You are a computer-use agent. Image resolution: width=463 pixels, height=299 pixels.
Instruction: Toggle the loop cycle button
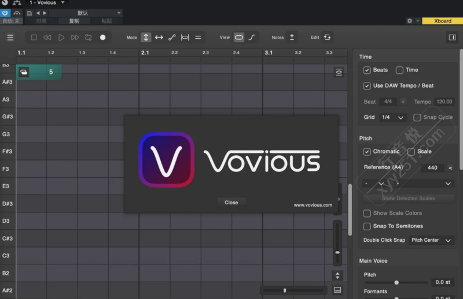[x=89, y=38]
